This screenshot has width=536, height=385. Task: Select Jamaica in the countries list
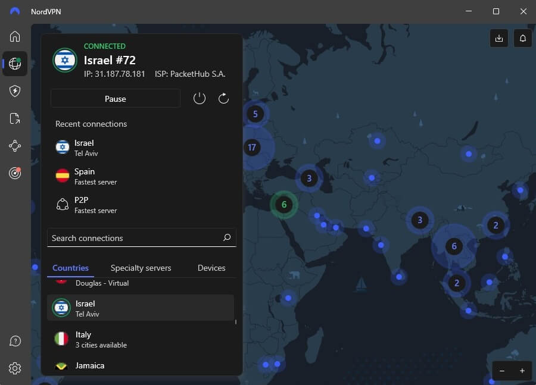140,366
